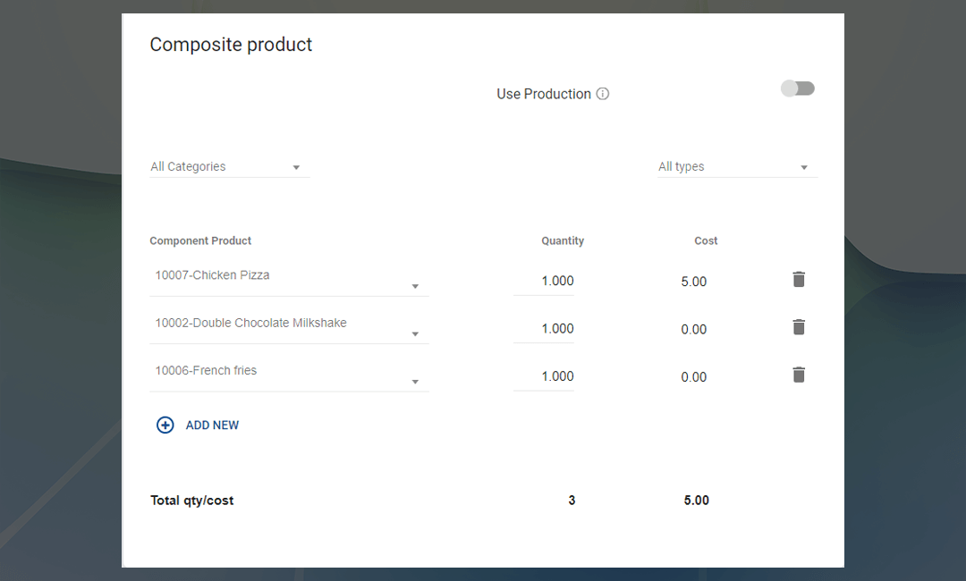Click the Composite product heading
The image size is (966, 581).
[x=231, y=45]
